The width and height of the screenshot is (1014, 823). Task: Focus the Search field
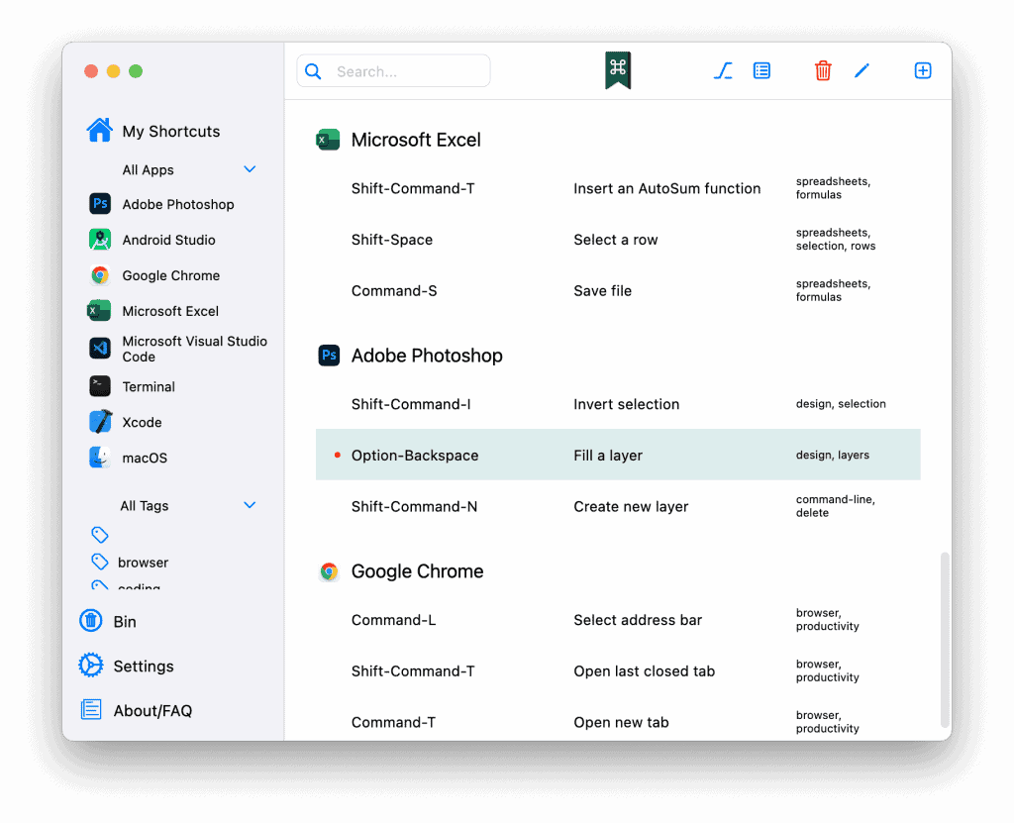(393, 71)
